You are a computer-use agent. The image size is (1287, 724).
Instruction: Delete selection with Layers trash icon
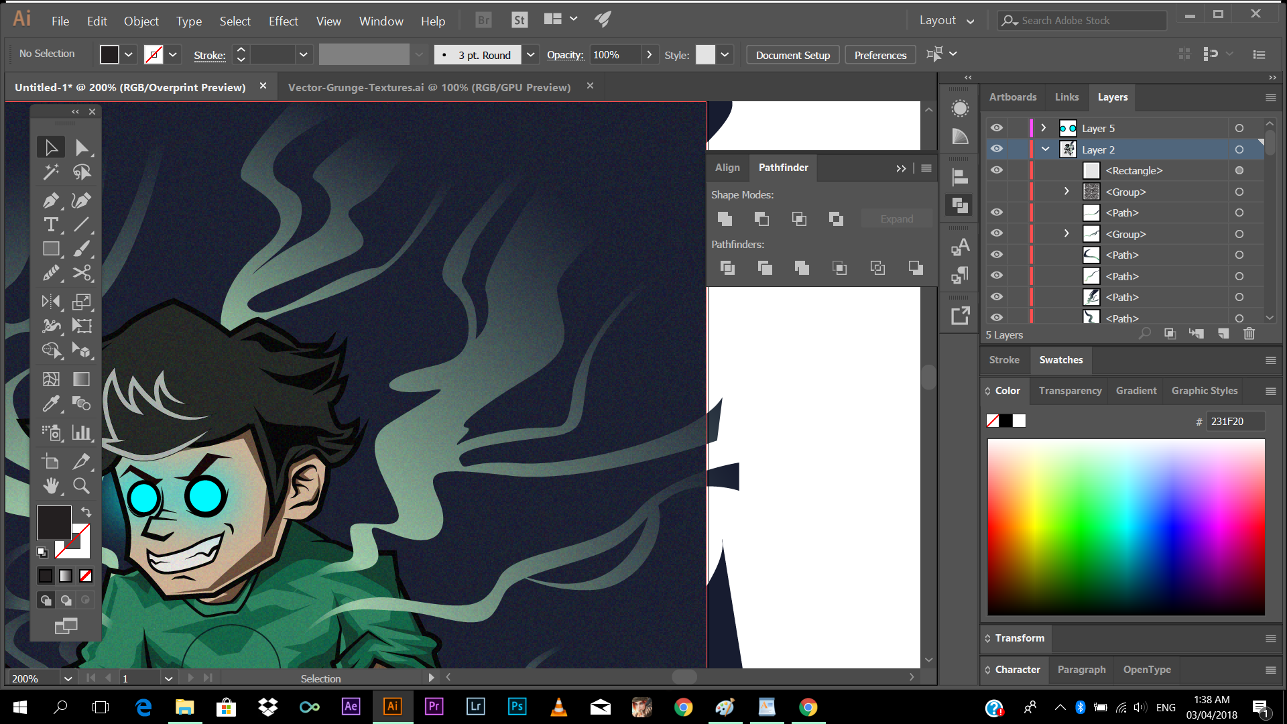(x=1249, y=334)
